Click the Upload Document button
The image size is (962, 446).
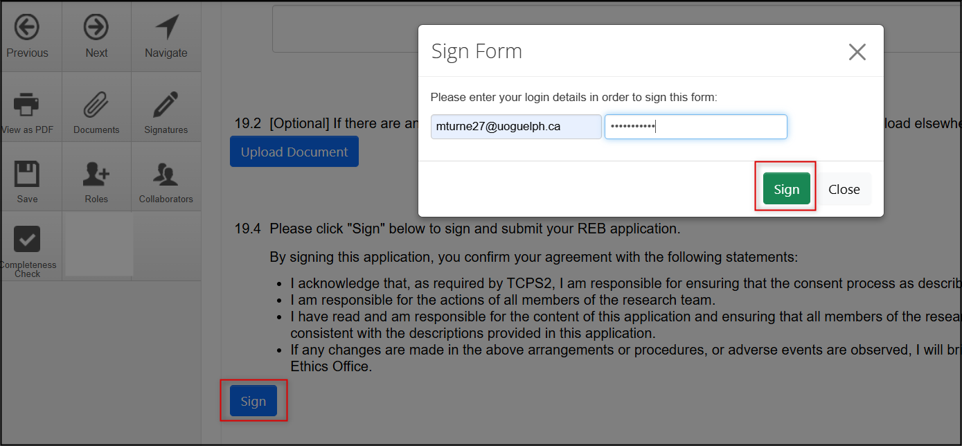294,152
